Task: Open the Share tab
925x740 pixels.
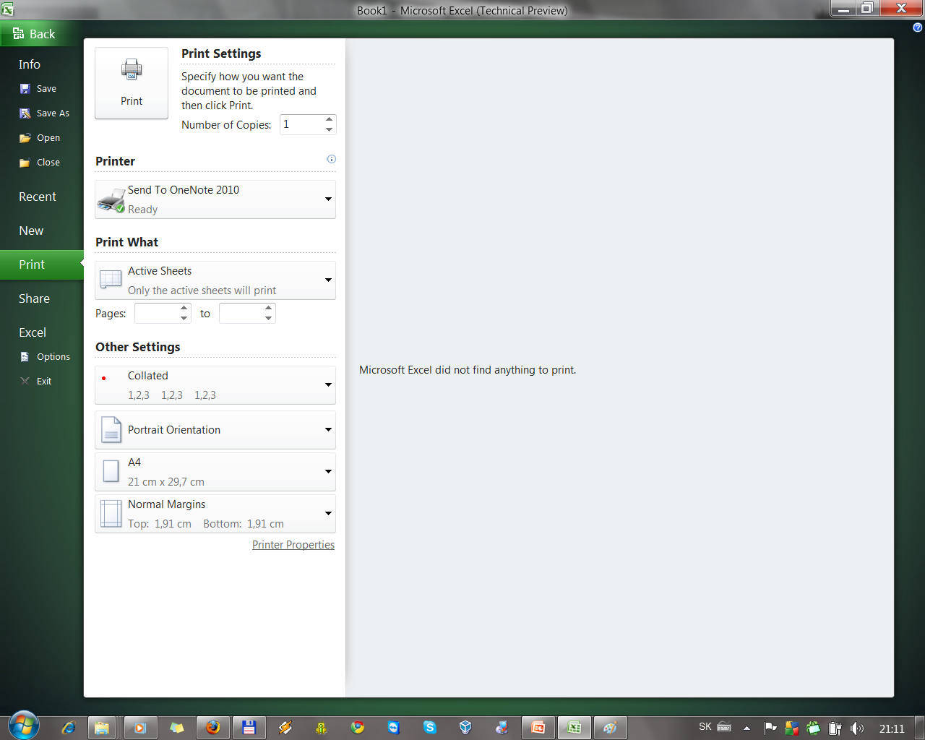Action: point(34,298)
